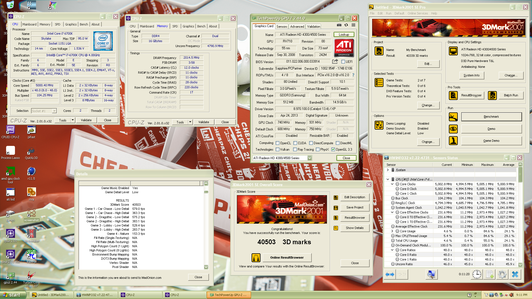Switch to Advanced tab in GPU-Z

tap(297, 27)
